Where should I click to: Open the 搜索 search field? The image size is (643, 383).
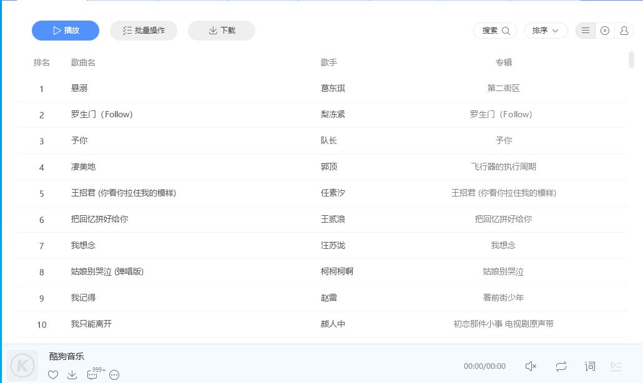[x=496, y=31]
